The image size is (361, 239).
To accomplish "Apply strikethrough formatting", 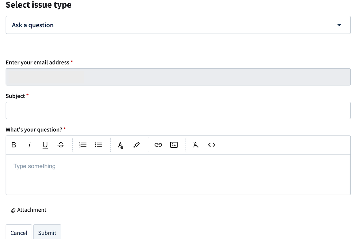I will (61, 145).
